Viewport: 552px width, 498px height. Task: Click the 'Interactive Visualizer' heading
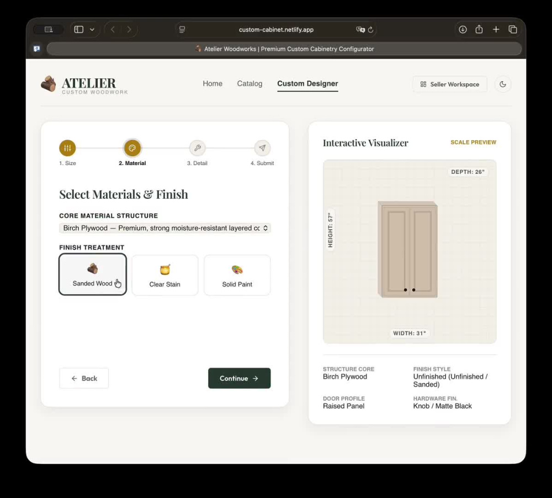pyautogui.click(x=365, y=142)
